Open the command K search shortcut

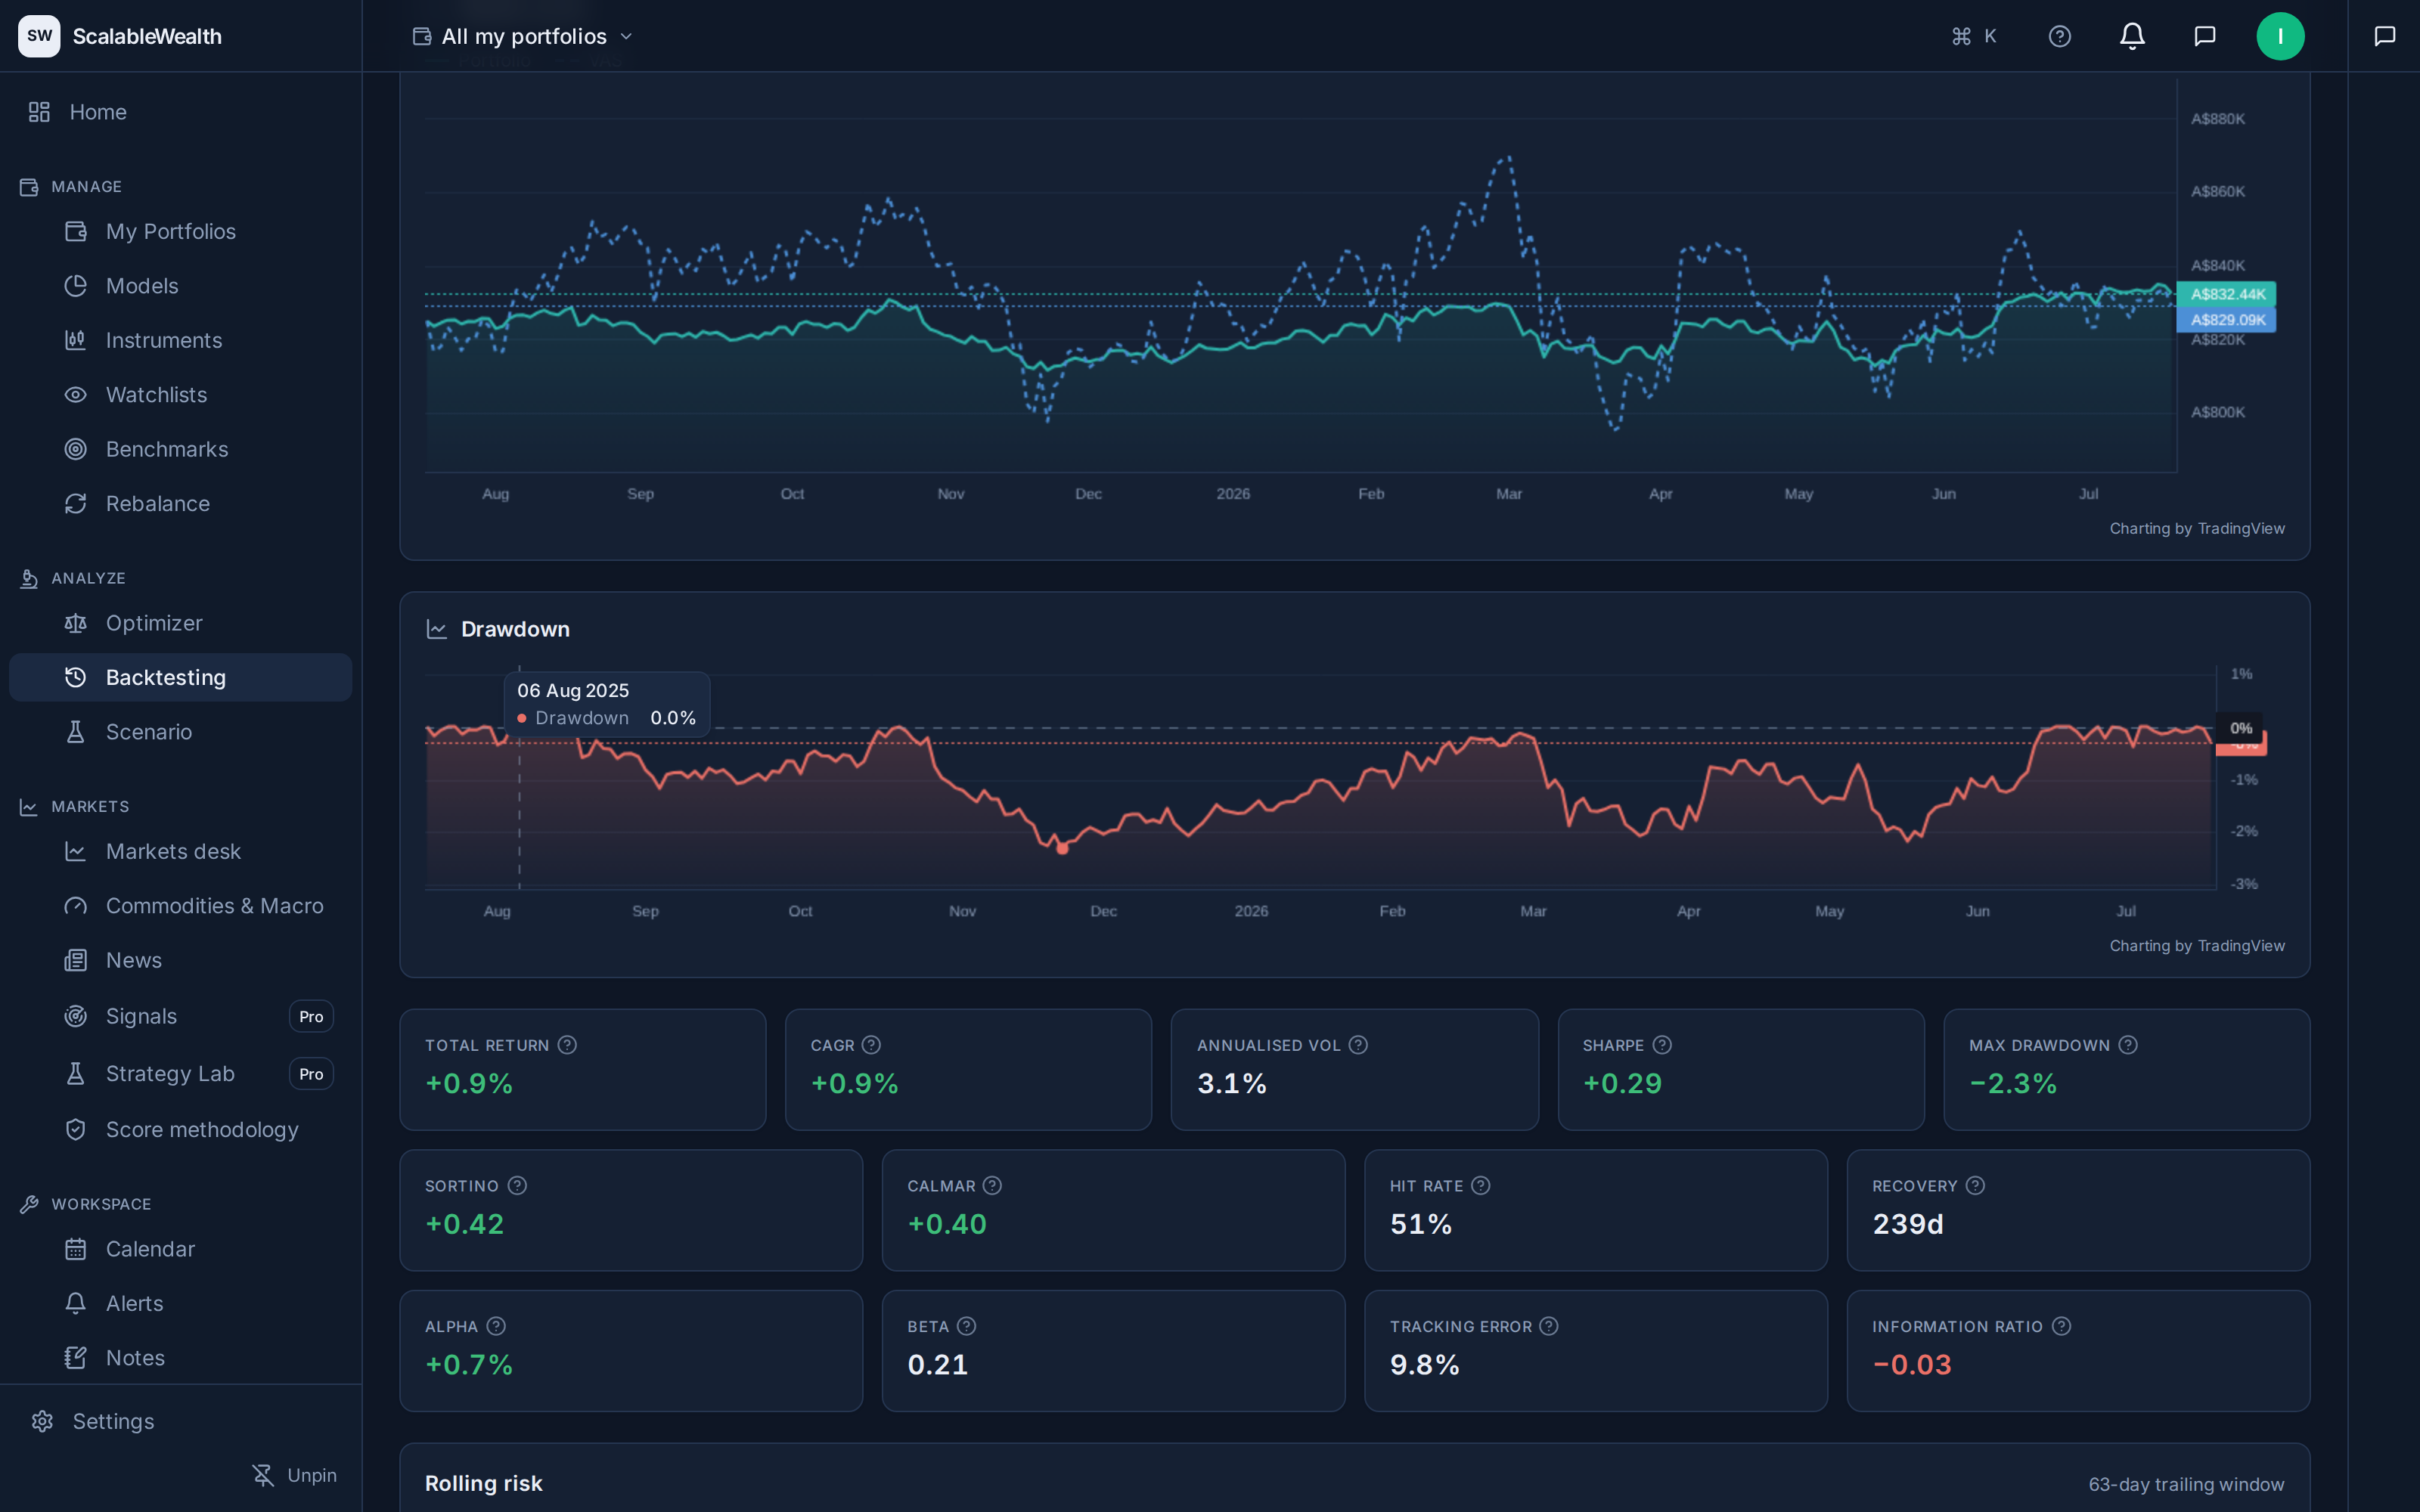[1973, 36]
